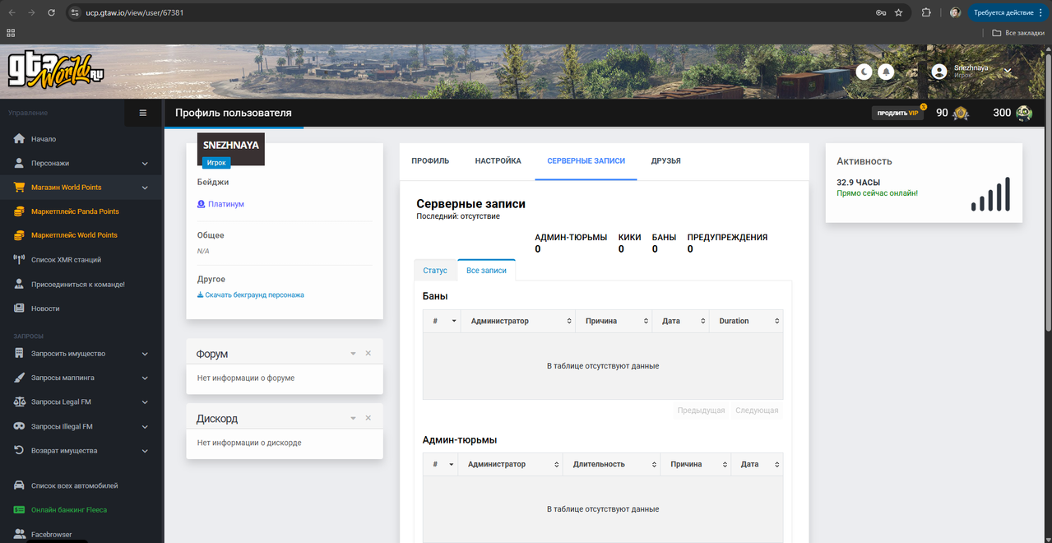Expand the Запросы Illegal FM chevron
The image size is (1052, 543).
[145, 427]
